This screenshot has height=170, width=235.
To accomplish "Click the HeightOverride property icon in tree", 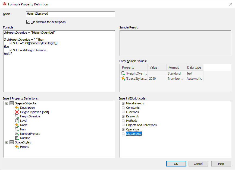I will [x=17, y=116].
